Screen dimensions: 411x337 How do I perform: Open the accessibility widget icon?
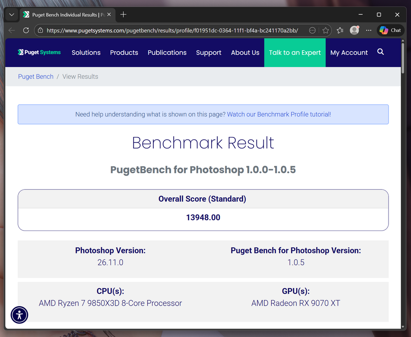coord(19,315)
